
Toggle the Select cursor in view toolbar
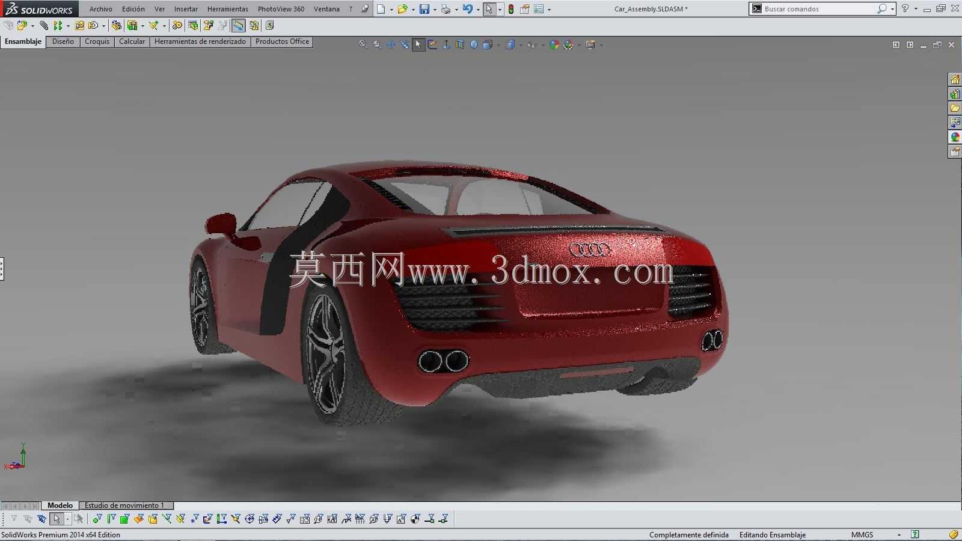pyautogui.click(x=418, y=44)
